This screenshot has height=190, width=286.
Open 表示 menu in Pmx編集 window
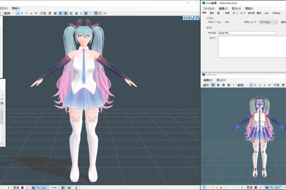click(237, 9)
